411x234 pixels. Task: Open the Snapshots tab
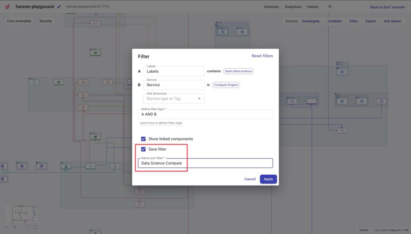(293, 7)
